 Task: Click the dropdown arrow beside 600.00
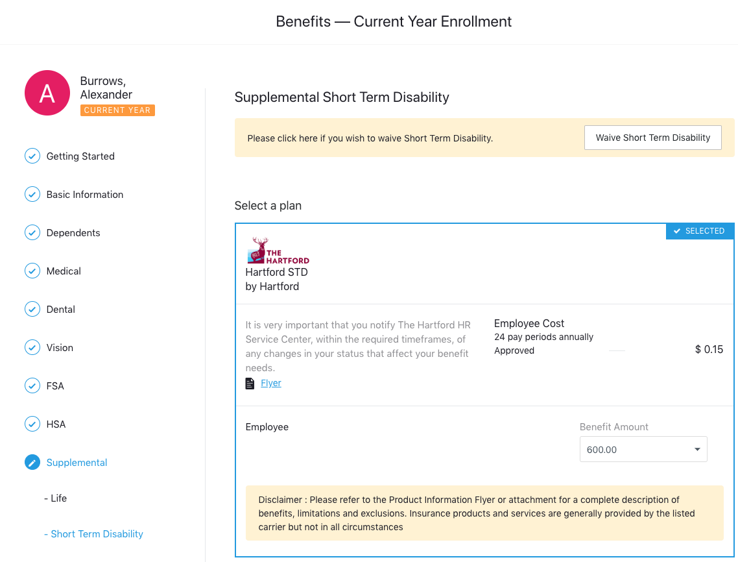tap(697, 449)
